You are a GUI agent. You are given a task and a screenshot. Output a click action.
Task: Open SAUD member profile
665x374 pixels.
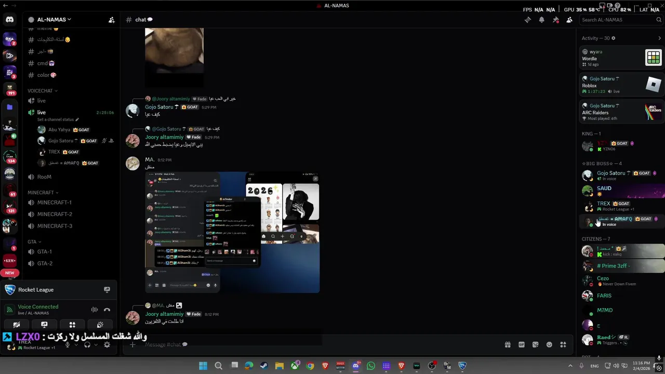click(x=622, y=191)
